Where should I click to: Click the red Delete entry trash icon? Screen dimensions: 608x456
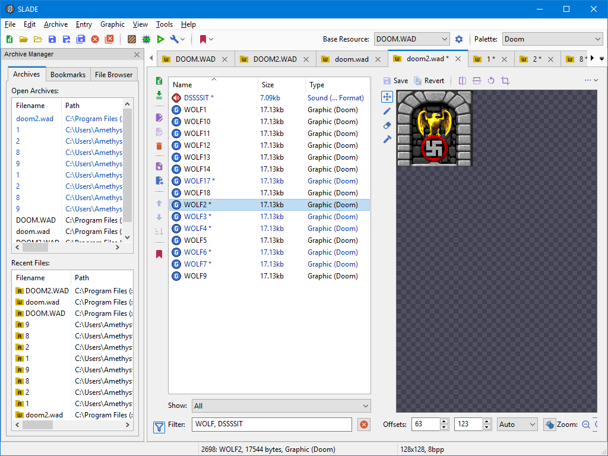point(159,146)
